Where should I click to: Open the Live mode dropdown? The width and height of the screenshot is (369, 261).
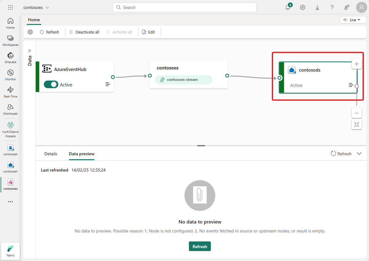(x=353, y=19)
